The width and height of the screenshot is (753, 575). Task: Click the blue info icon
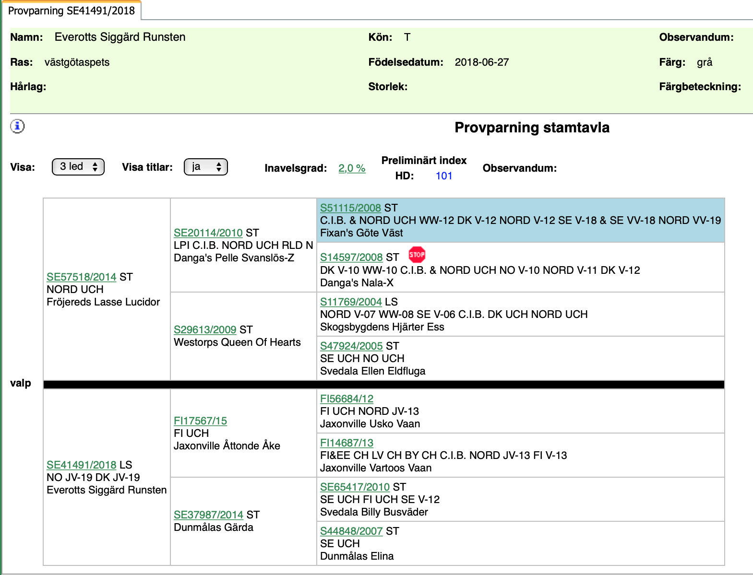point(17,126)
